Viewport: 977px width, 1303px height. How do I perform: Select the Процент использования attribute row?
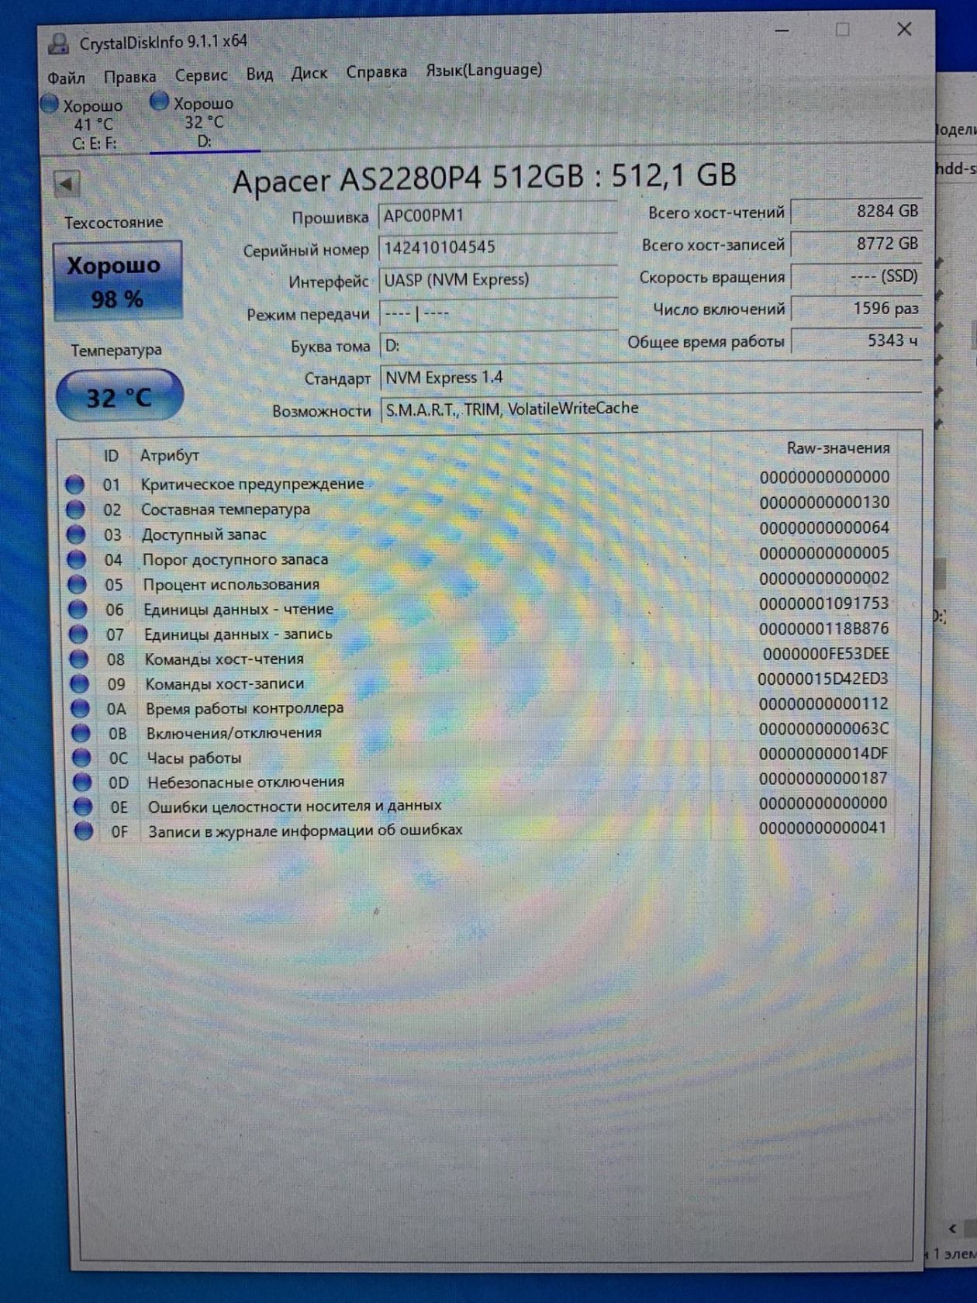click(x=479, y=582)
